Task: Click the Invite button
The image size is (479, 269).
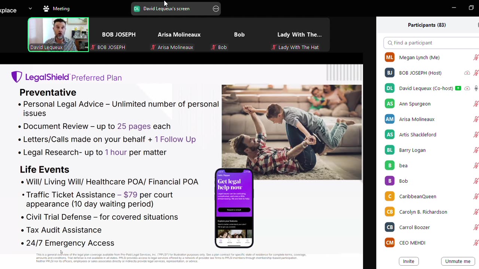Action: tap(409, 261)
